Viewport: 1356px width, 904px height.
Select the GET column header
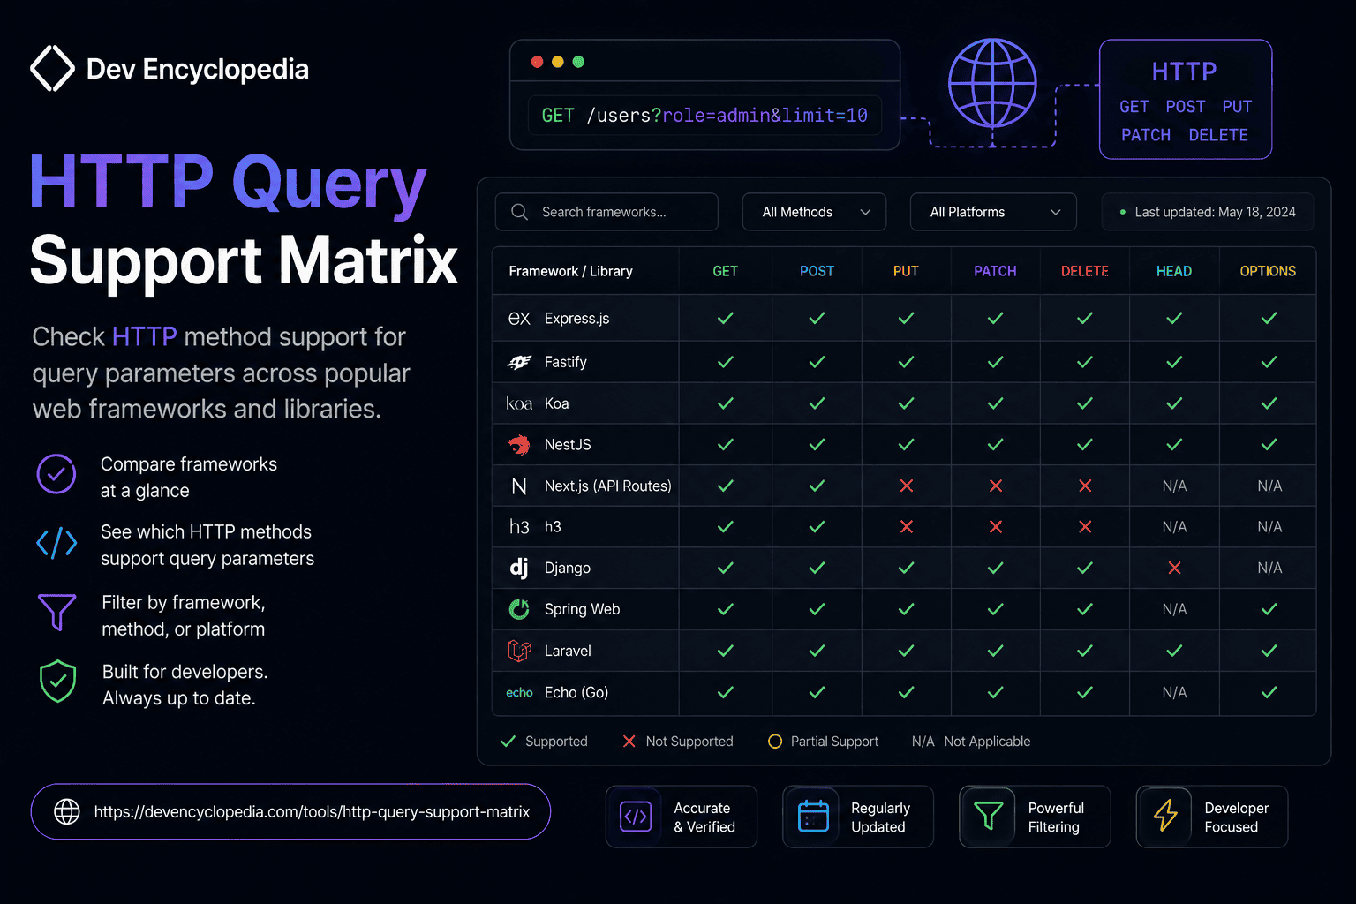point(726,271)
